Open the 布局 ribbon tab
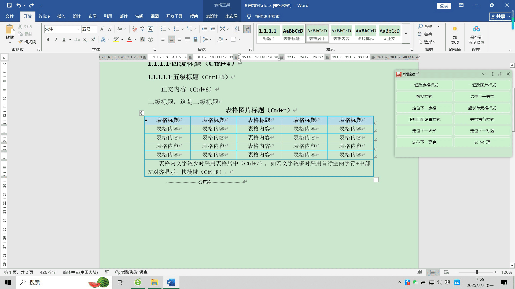Image resolution: width=515 pixels, height=289 pixels. (93, 16)
